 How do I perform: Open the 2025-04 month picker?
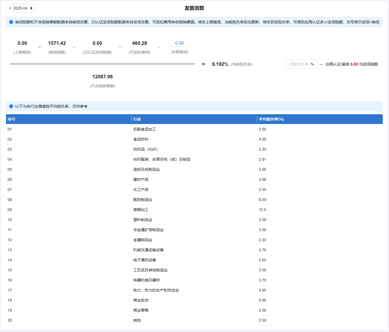point(20,8)
